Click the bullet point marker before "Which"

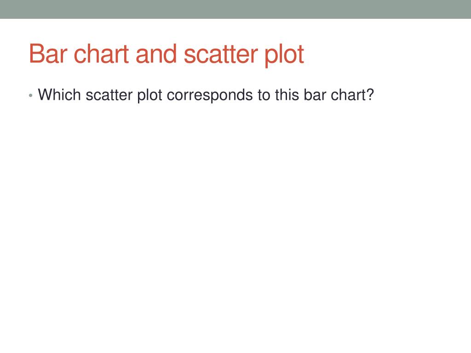pyautogui.click(x=31, y=96)
